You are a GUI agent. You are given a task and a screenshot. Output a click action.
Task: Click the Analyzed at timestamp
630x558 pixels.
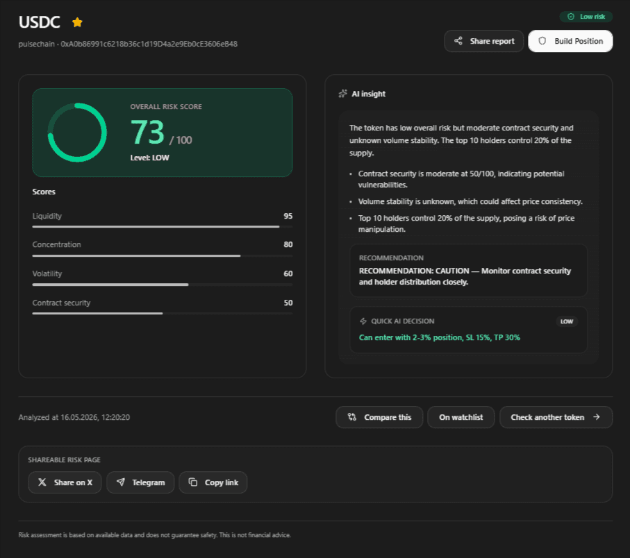click(74, 417)
